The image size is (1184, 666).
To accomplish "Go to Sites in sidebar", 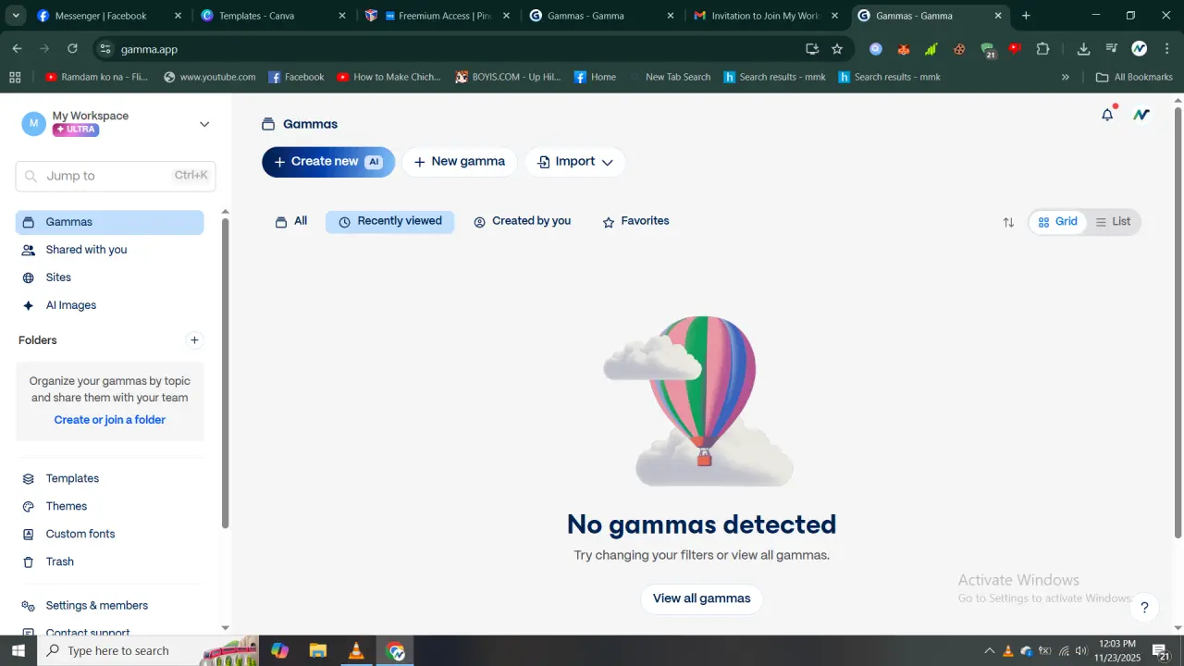I will tap(110, 277).
